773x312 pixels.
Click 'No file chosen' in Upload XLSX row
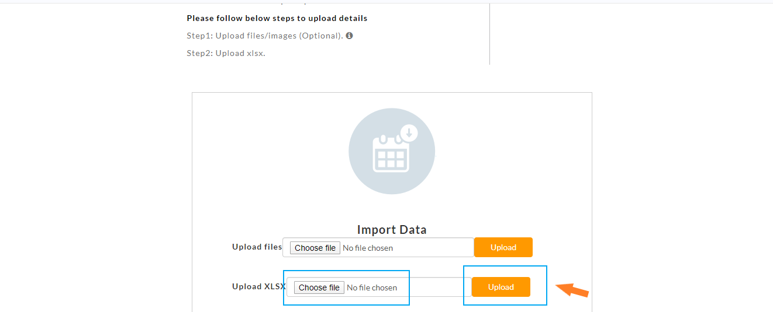(x=372, y=288)
